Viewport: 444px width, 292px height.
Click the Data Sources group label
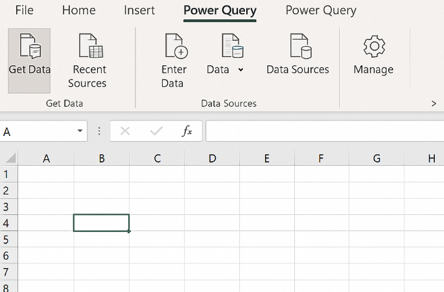(x=229, y=104)
